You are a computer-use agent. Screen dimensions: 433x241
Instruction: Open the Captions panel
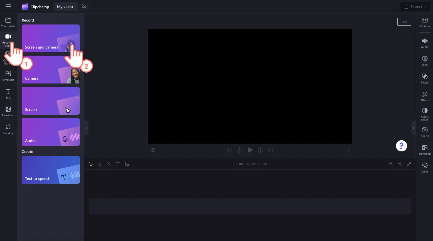coord(425,23)
